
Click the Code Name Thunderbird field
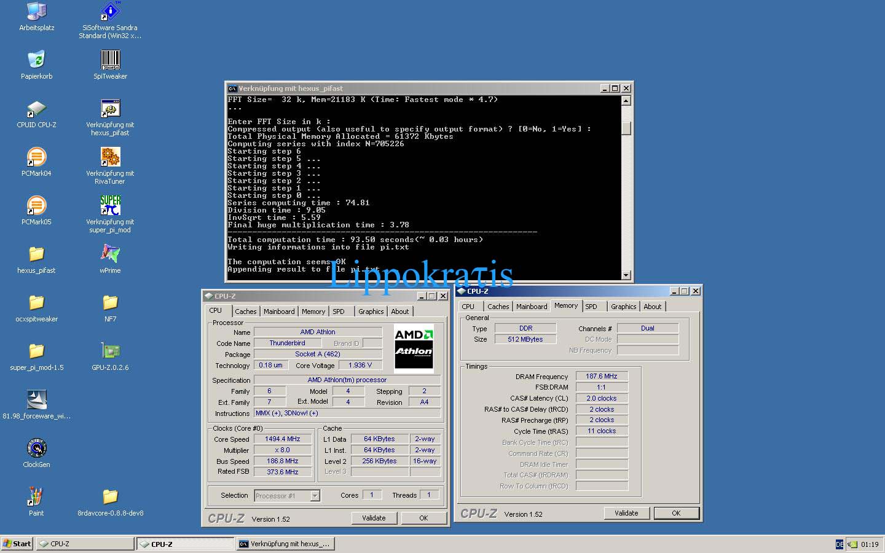(287, 343)
